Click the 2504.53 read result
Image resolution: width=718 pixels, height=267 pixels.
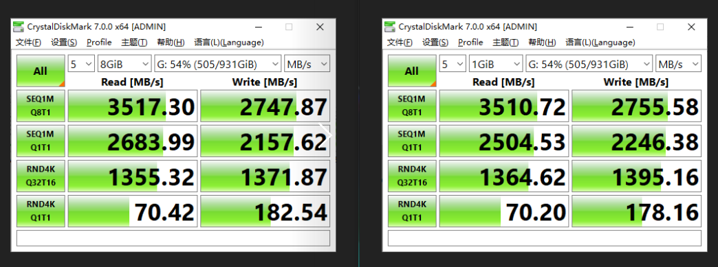pos(504,141)
